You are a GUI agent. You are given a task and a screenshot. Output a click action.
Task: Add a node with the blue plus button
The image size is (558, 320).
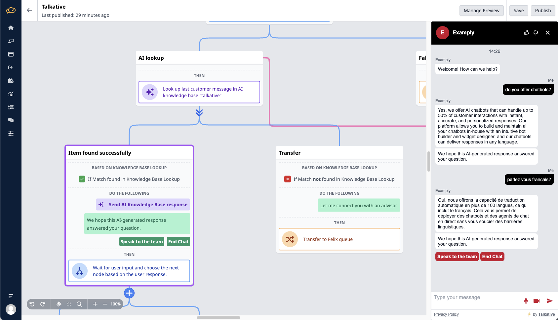pyautogui.click(x=129, y=293)
